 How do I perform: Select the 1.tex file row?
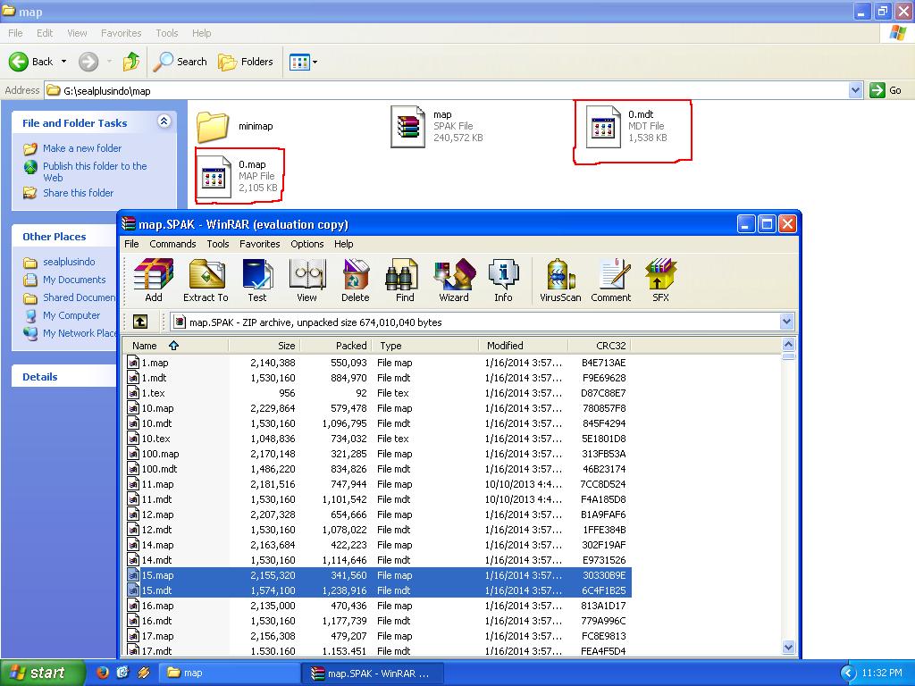pyautogui.click(x=378, y=393)
